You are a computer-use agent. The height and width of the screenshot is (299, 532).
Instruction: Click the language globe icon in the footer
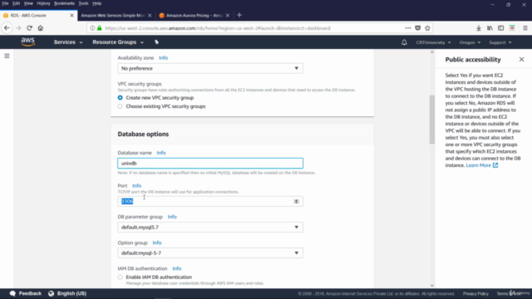pyautogui.click(x=51, y=293)
